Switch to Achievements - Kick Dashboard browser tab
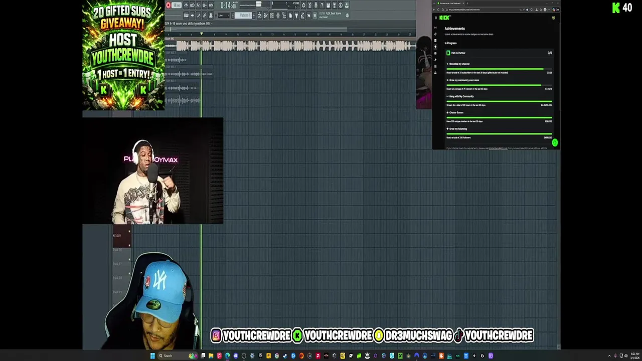Screen dimensions: 642x361 tap(450, 3)
